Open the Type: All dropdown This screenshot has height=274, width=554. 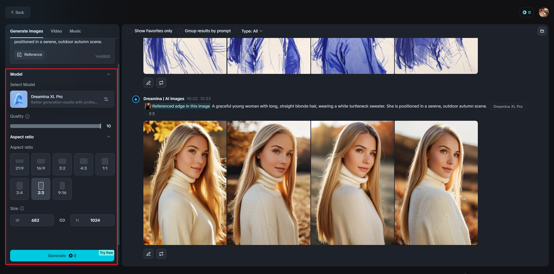pyautogui.click(x=252, y=31)
